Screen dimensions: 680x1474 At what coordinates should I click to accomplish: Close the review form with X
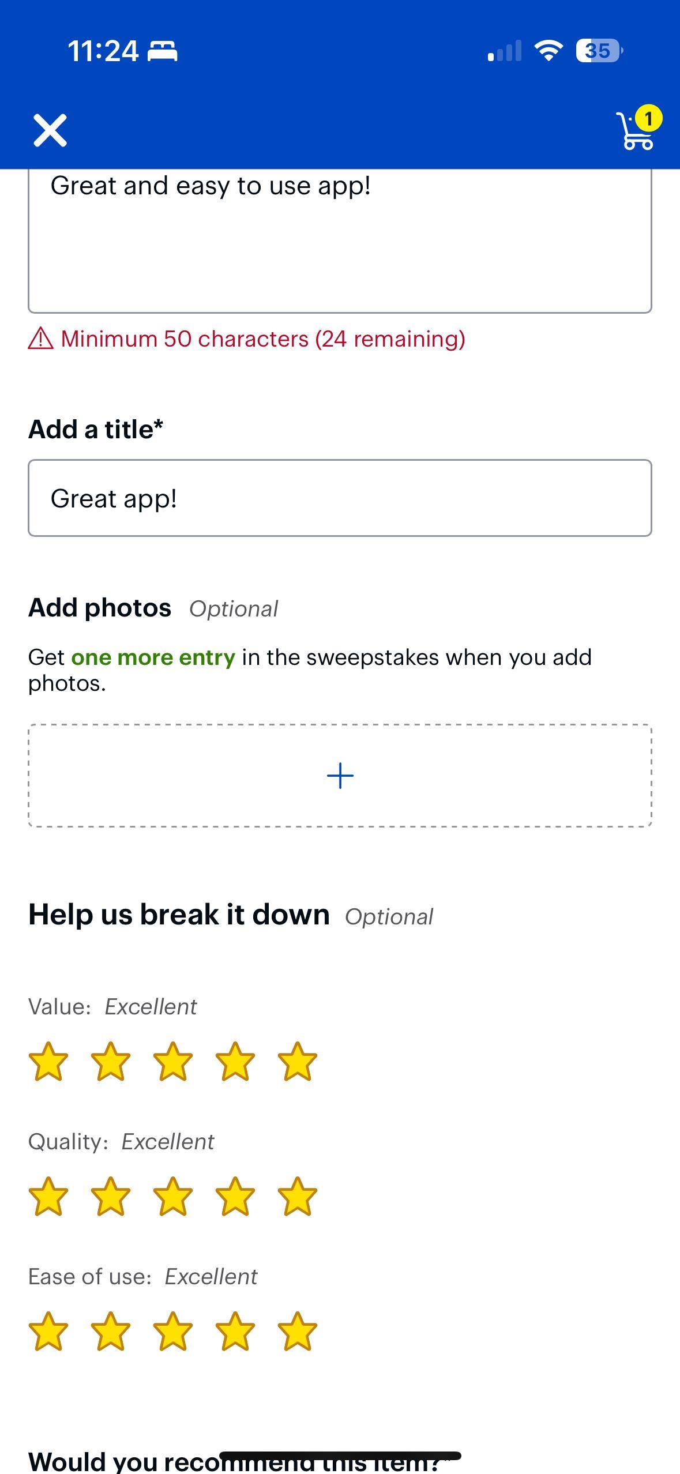click(x=50, y=130)
